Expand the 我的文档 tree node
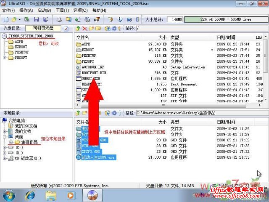Image resolution: width=269 pixels, height=202 pixels. pyautogui.click(x=5, y=131)
